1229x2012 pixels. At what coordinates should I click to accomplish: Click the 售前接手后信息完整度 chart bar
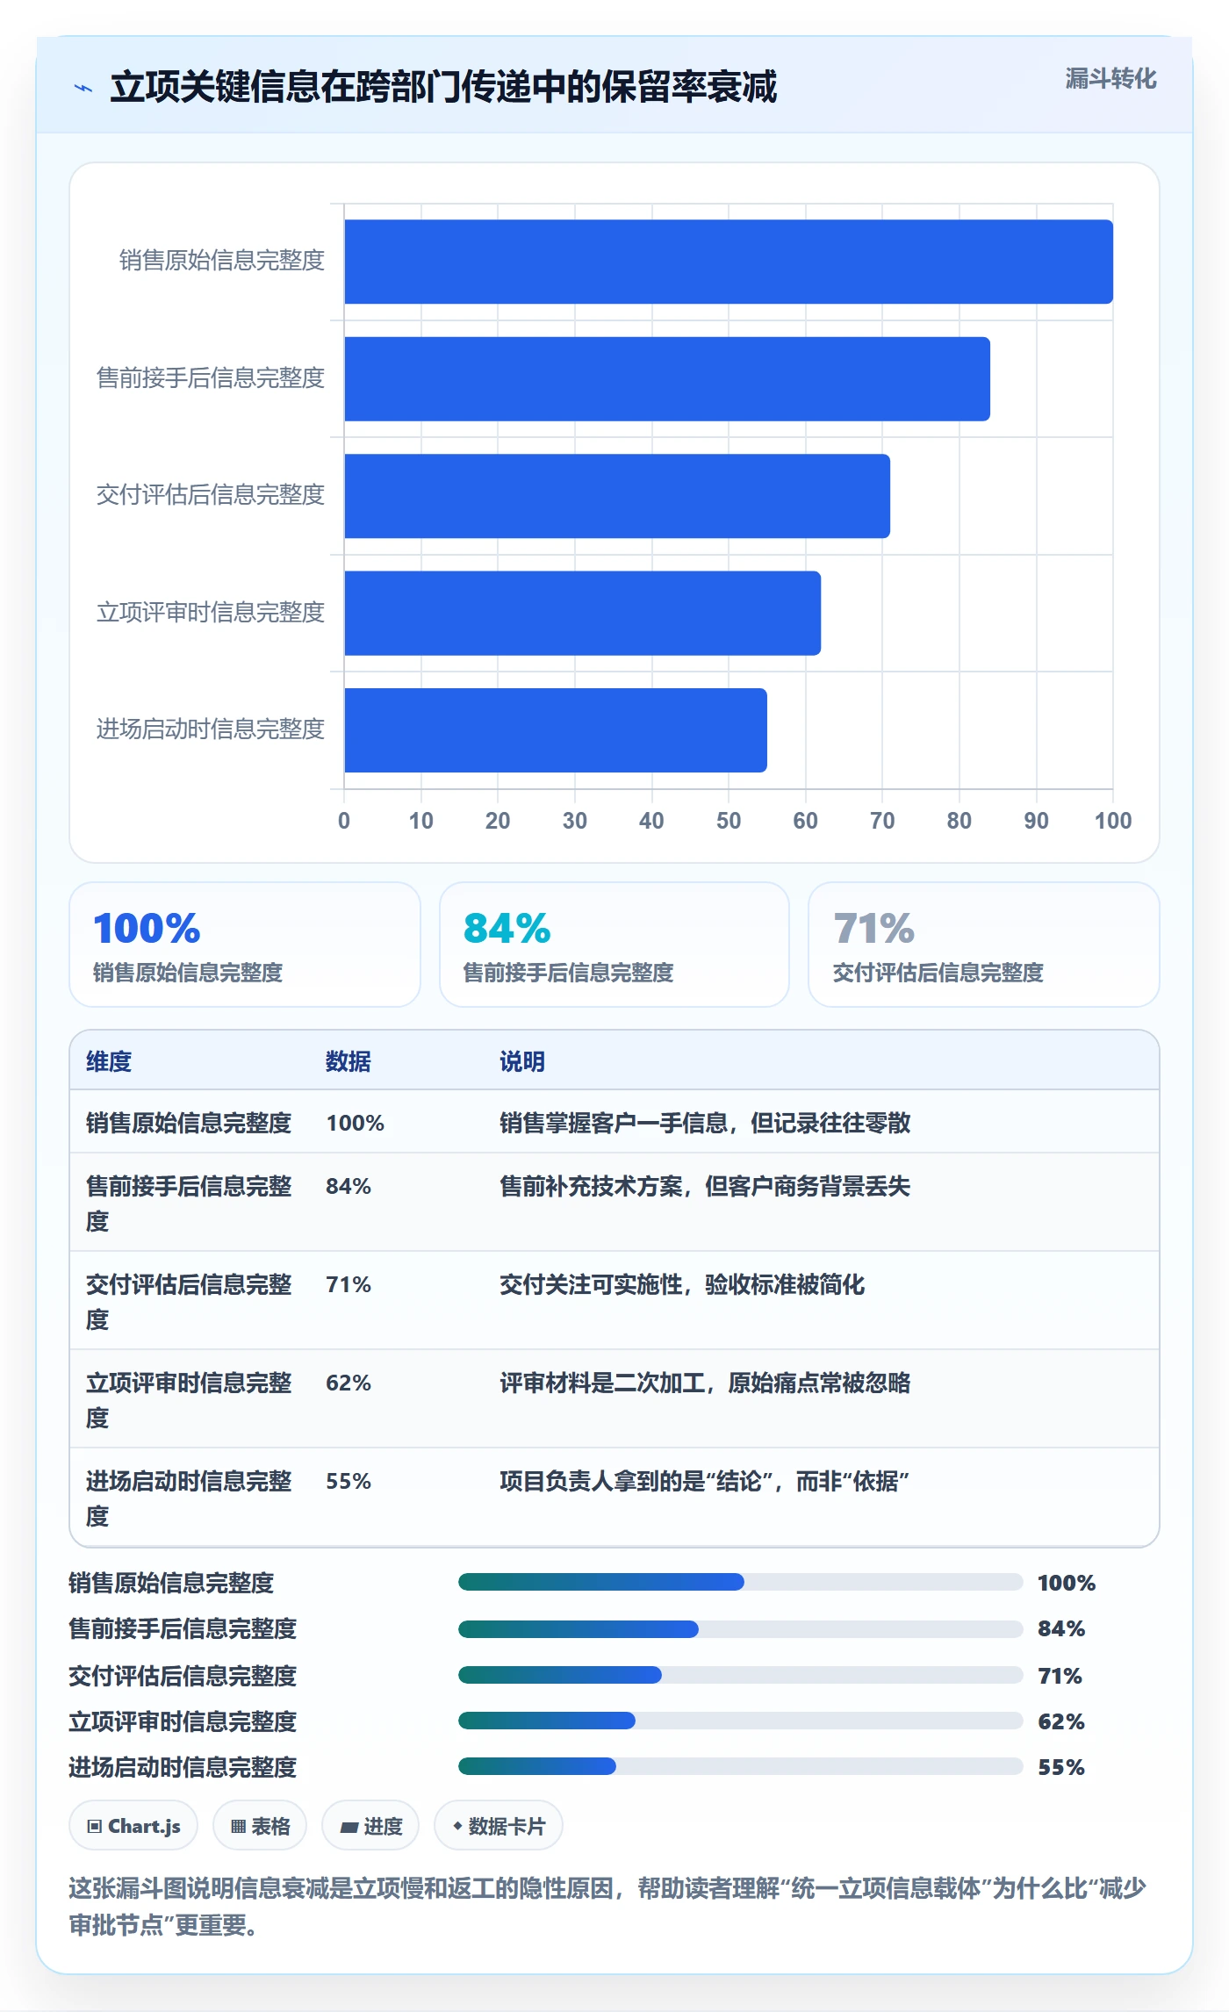click(667, 379)
